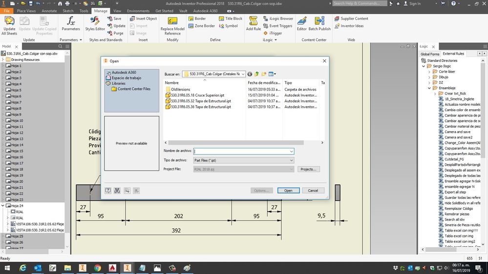Click Open button in dialog
488x274 pixels.
click(288, 191)
